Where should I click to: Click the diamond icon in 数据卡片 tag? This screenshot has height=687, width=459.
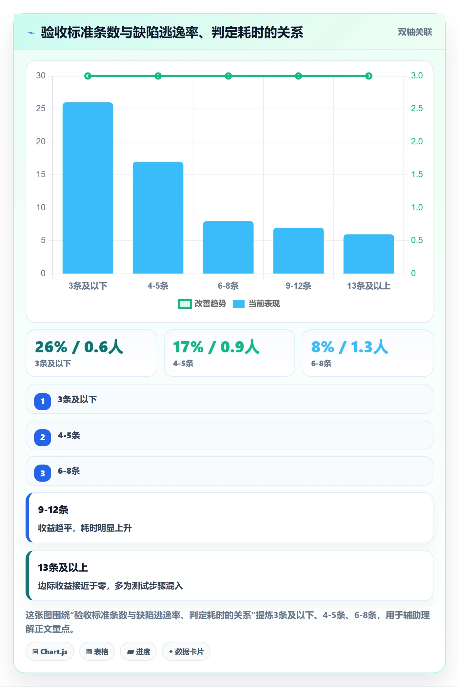(171, 652)
